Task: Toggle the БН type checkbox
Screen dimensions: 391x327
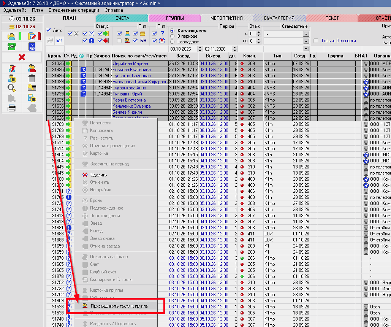Action: coord(135,41)
